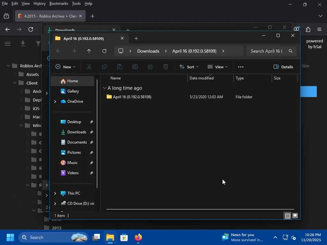327x245 pixels.
Task: Click the PC monitor icon in address bar
Action: 120,51
